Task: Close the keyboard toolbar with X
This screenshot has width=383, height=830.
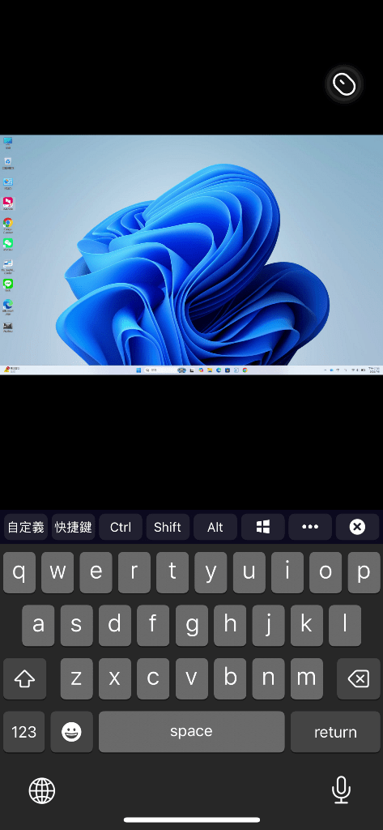Action: pos(358,527)
